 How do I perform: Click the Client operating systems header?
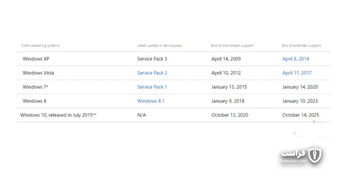(x=40, y=46)
